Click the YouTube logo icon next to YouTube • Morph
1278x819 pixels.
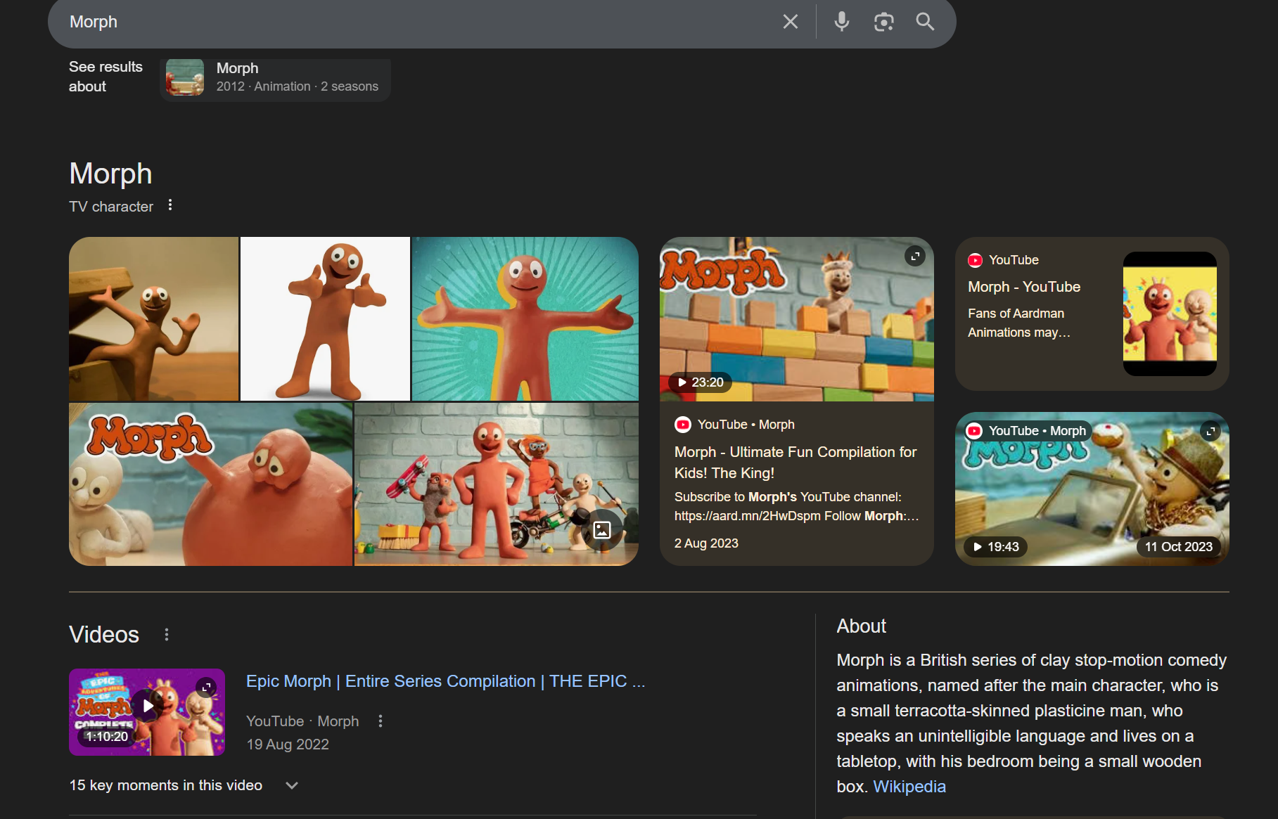coord(683,425)
